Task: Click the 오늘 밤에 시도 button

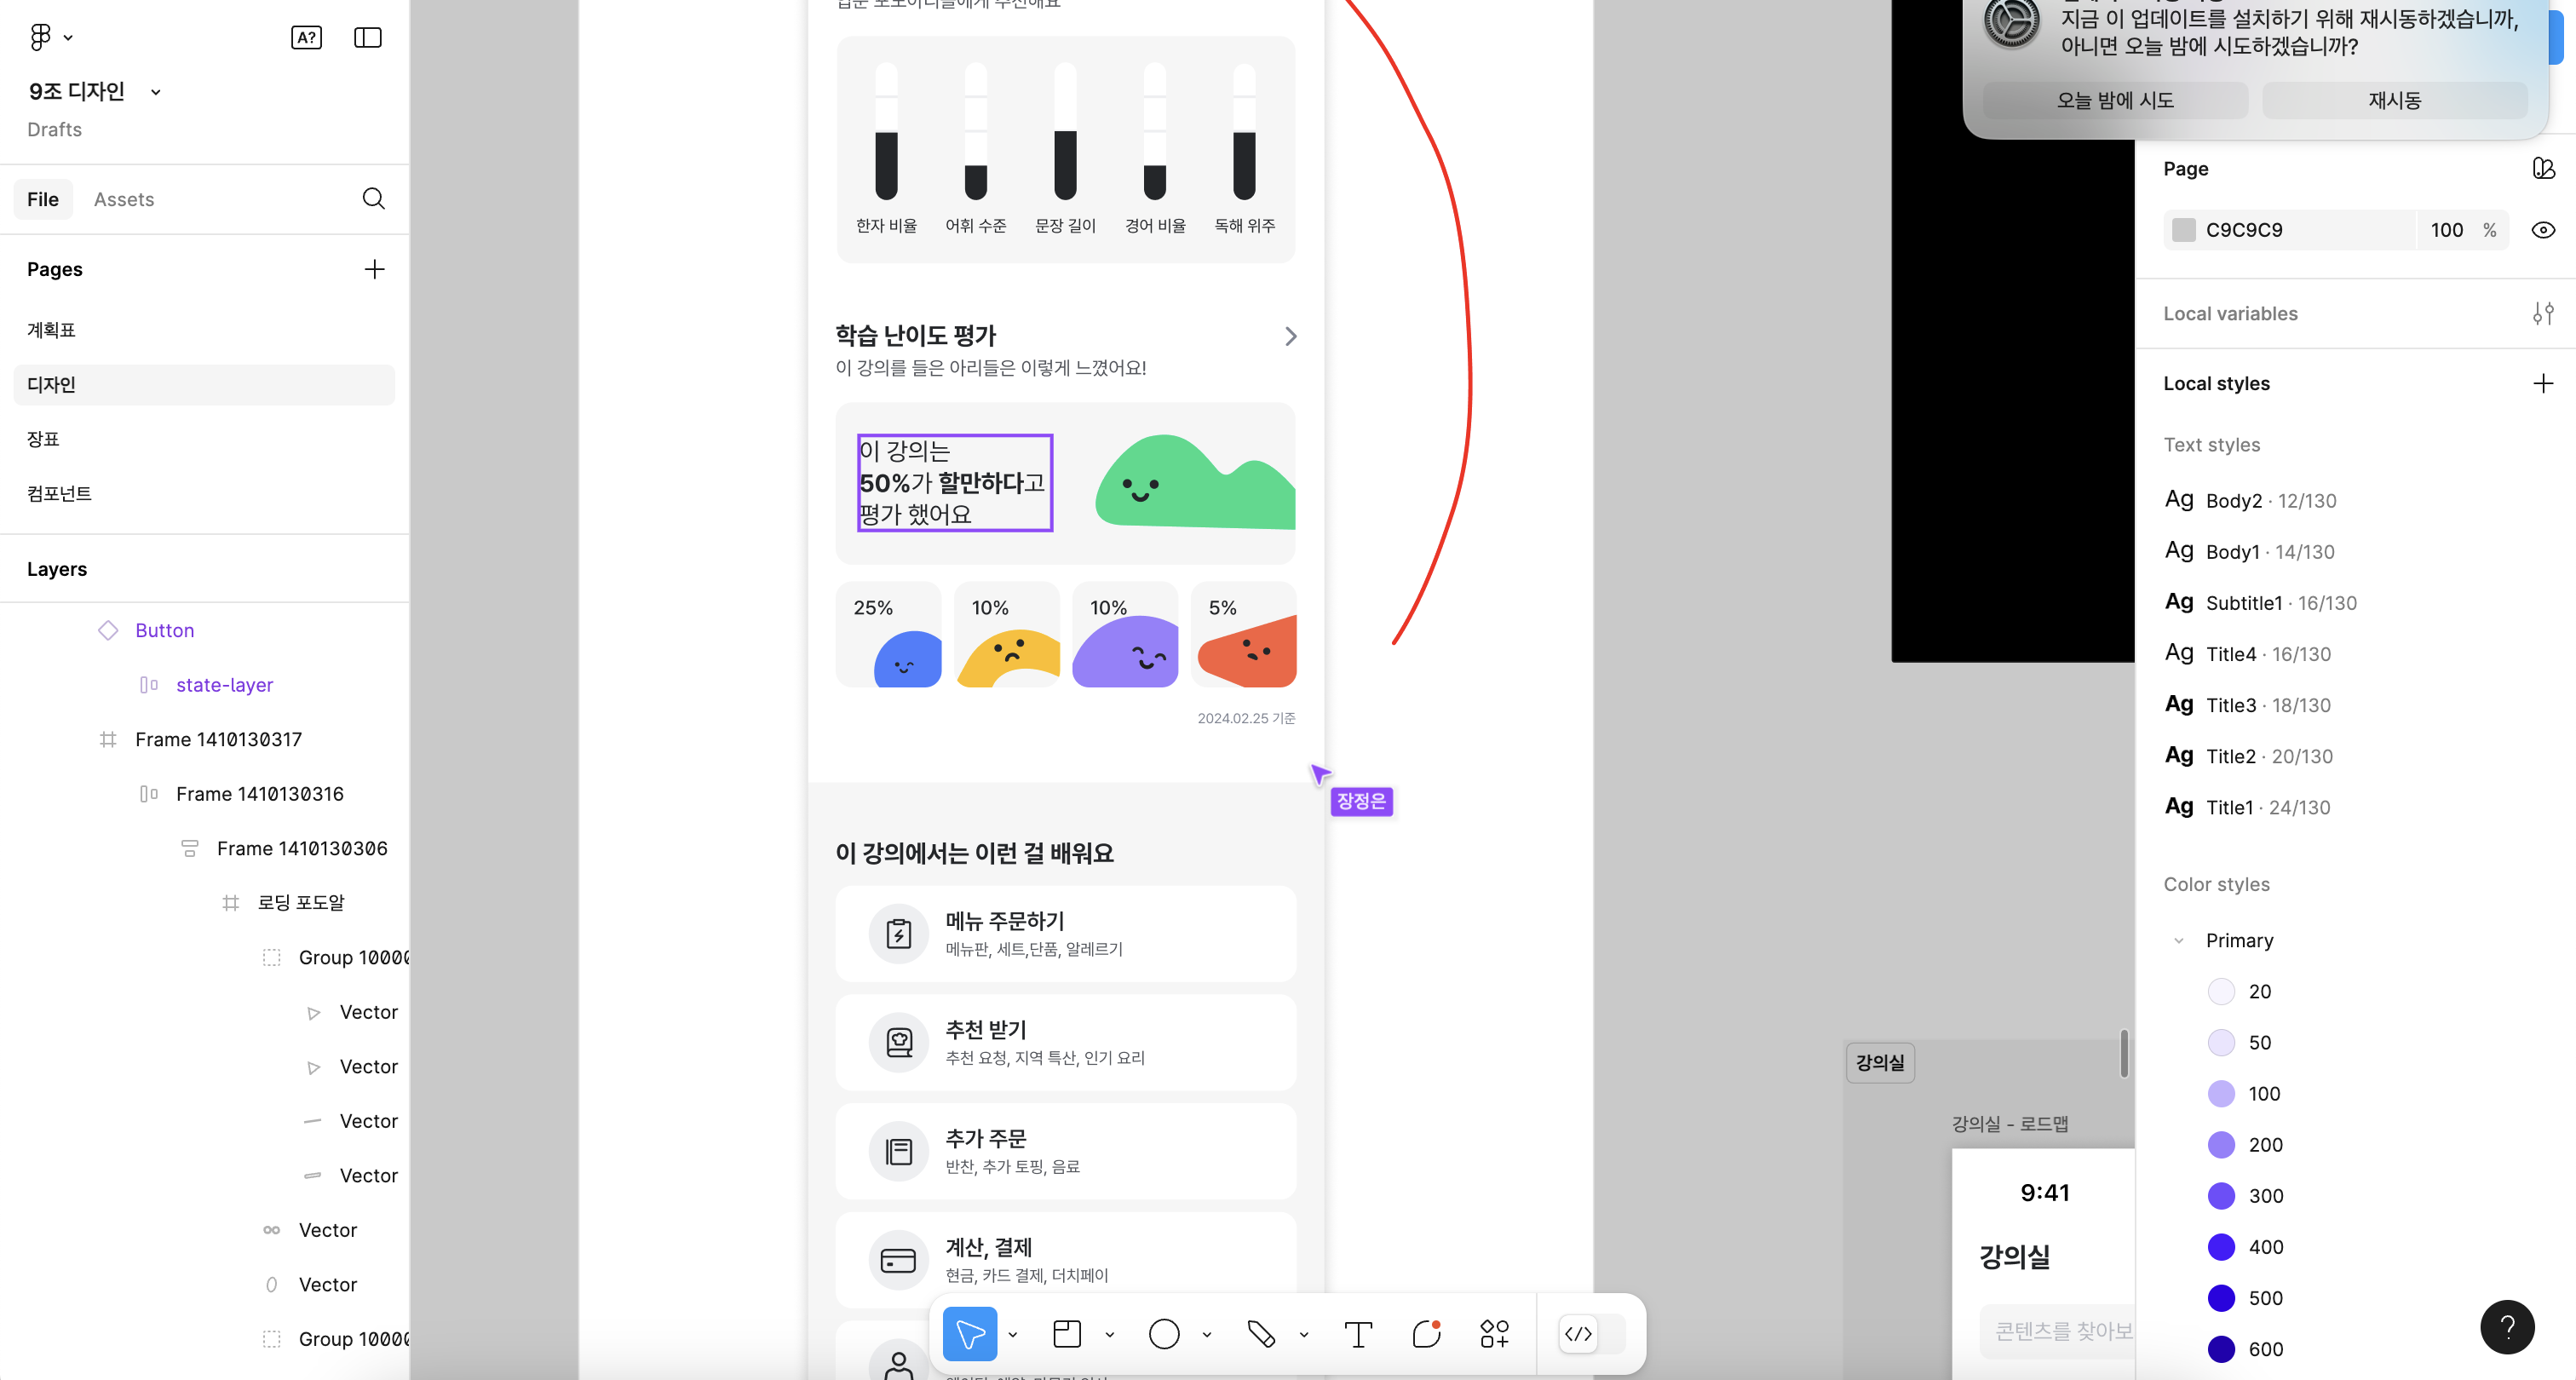Action: tap(2114, 100)
